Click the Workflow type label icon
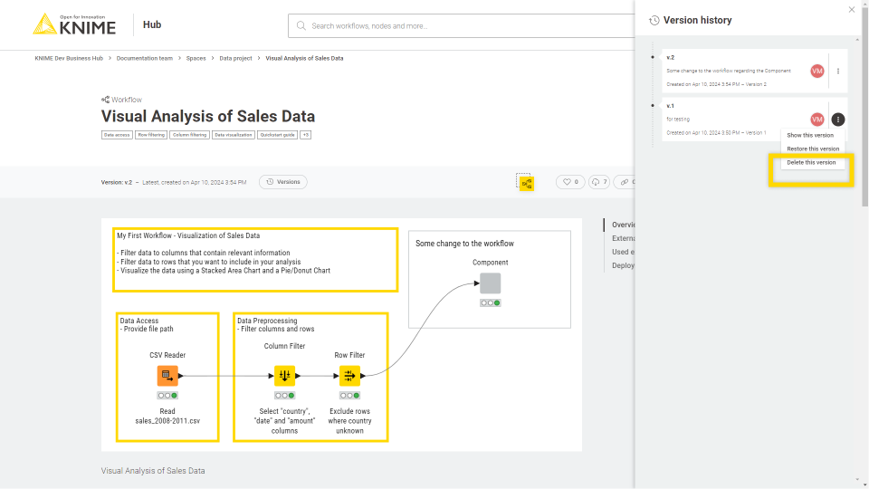The image size is (869, 489). pyautogui.click(x=105, y=100)
